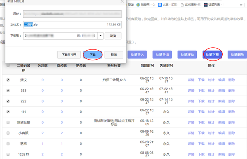
Task: Open 统计 for the 小客服 row
Action: 211,133
